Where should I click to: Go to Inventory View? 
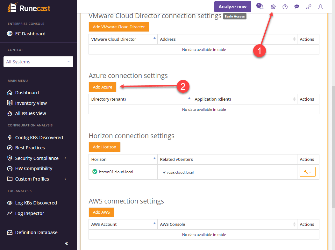pyautogui.click(x=30, y=103)
